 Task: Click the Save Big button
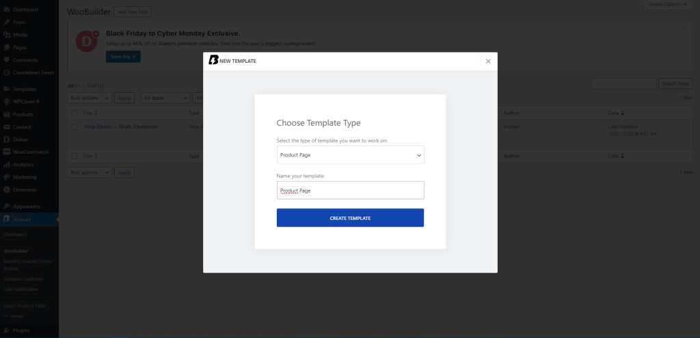(123, 57)
